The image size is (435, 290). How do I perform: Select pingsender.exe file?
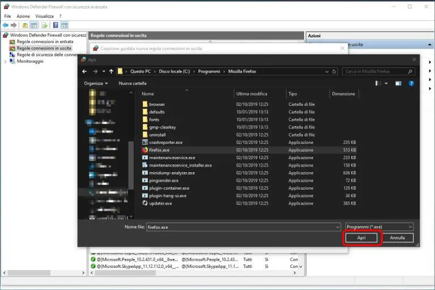pyautogui.click(x=164, y=181)
